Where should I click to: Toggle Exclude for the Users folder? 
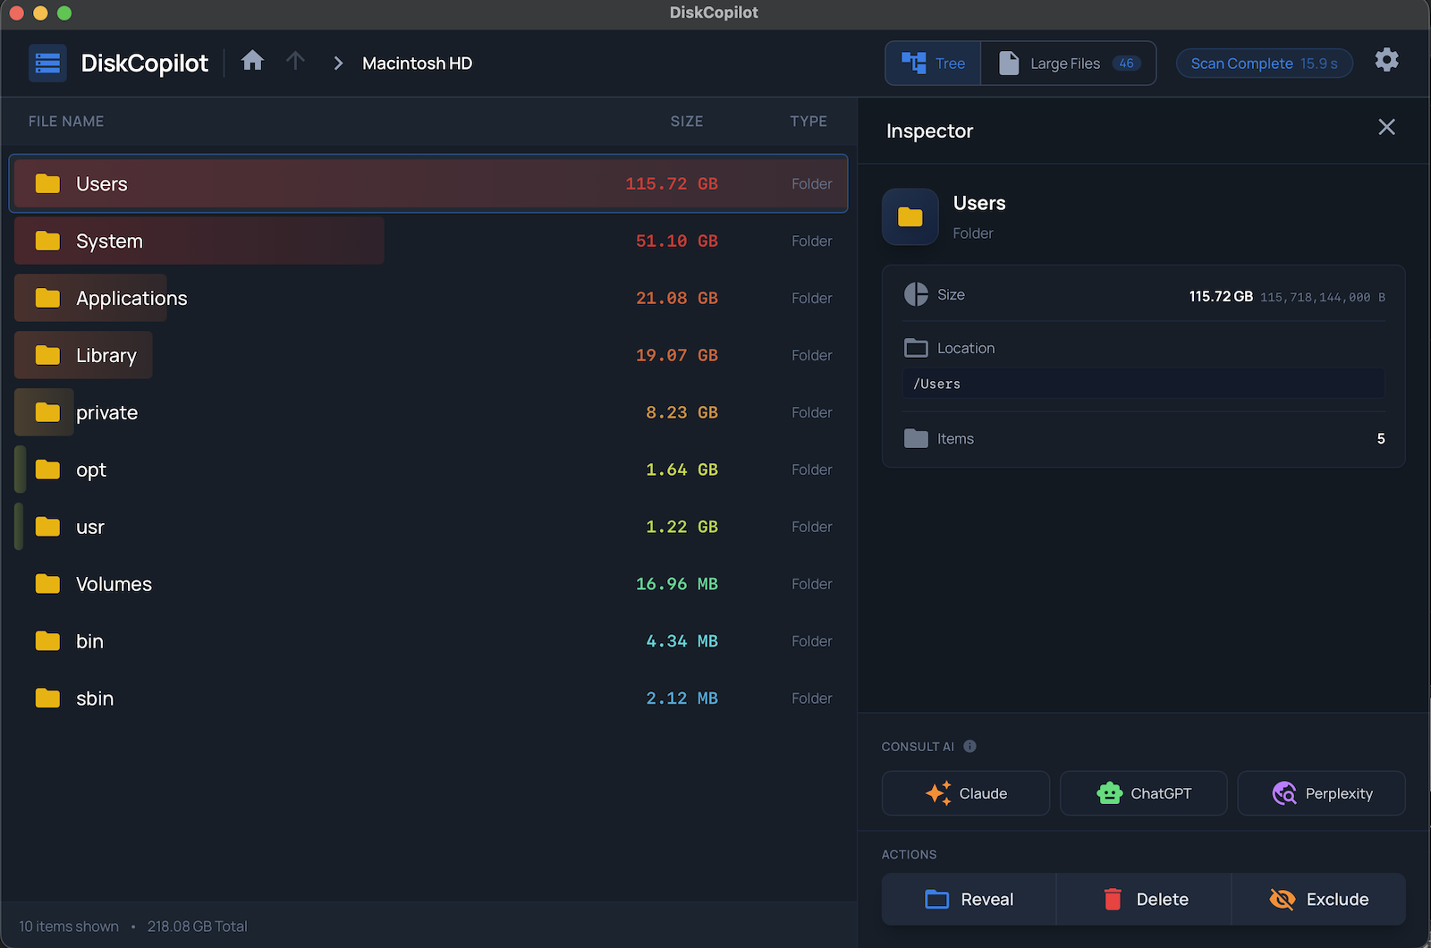(1318, 899)
